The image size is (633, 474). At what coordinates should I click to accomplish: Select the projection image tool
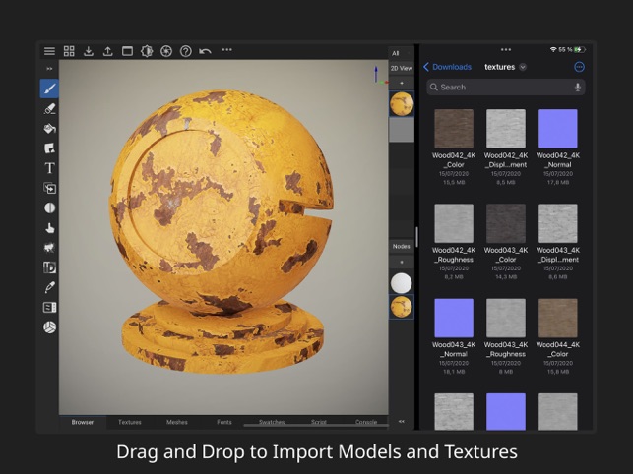click(x=49, y=188)
